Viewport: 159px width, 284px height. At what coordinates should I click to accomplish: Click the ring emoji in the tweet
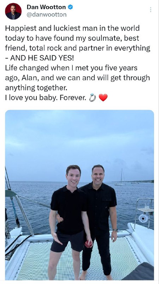pos(93,98)
